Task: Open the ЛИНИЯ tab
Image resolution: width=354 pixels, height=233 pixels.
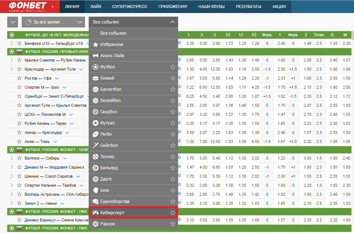Action: tap(72, 7)
